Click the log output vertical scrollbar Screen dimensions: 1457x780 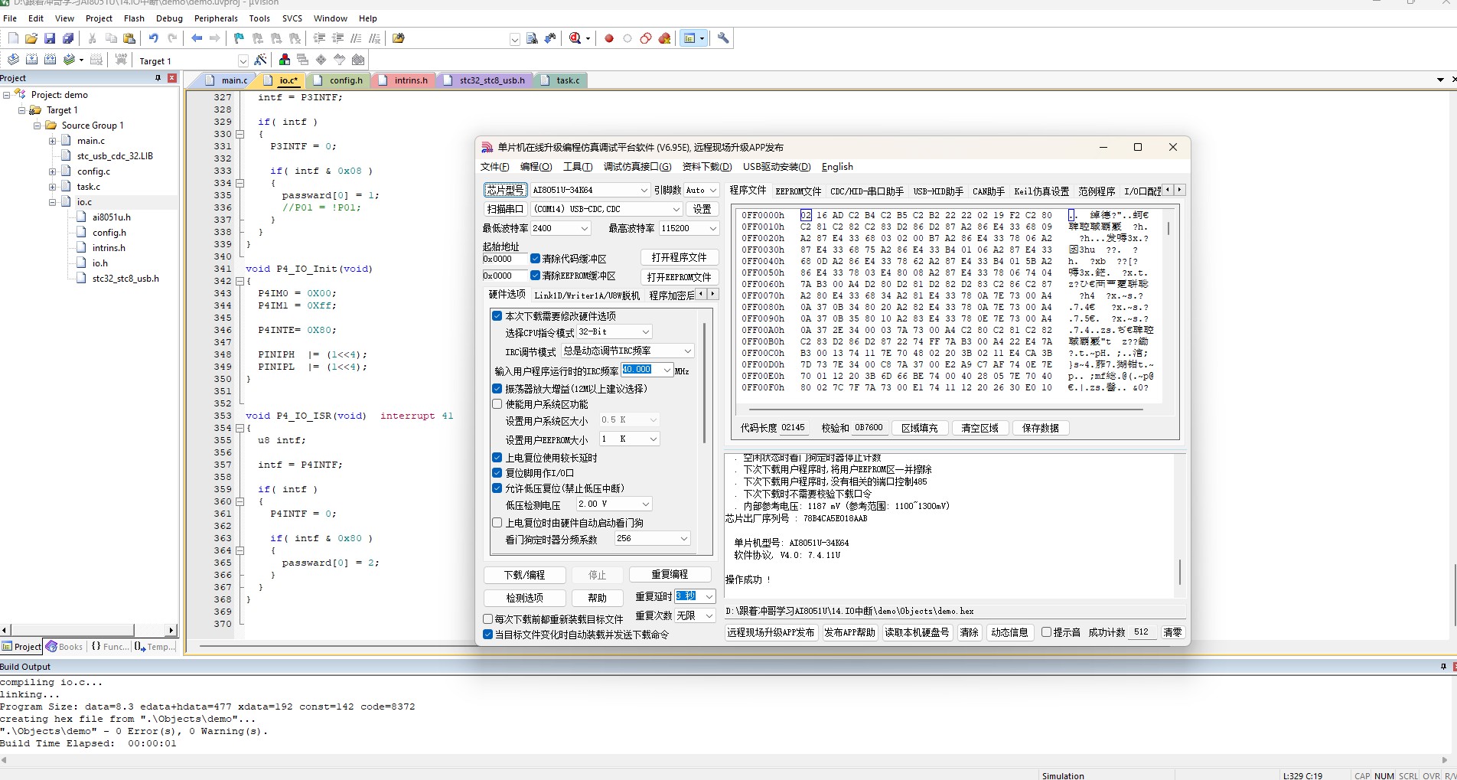(x=1180, y=571)
